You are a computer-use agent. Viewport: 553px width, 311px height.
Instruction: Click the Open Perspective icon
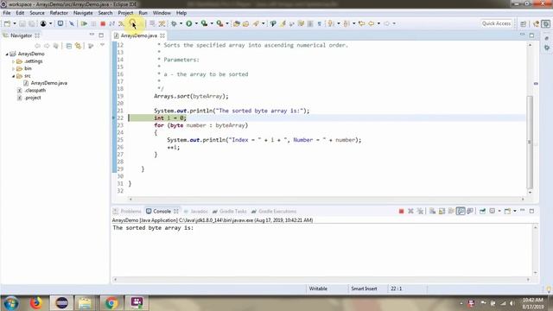point(523,23)
